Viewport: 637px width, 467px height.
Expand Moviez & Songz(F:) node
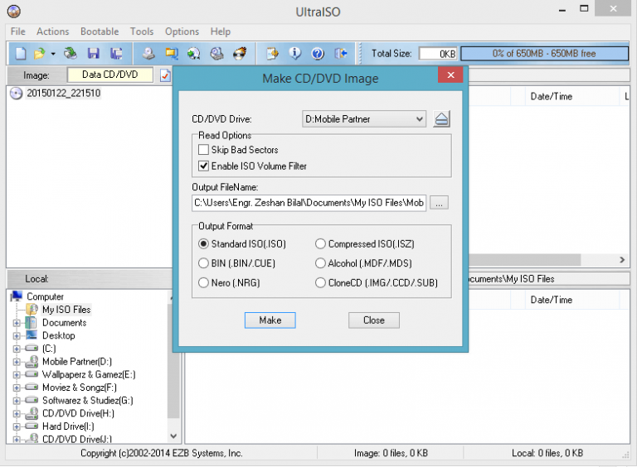(x=17, y=388)
